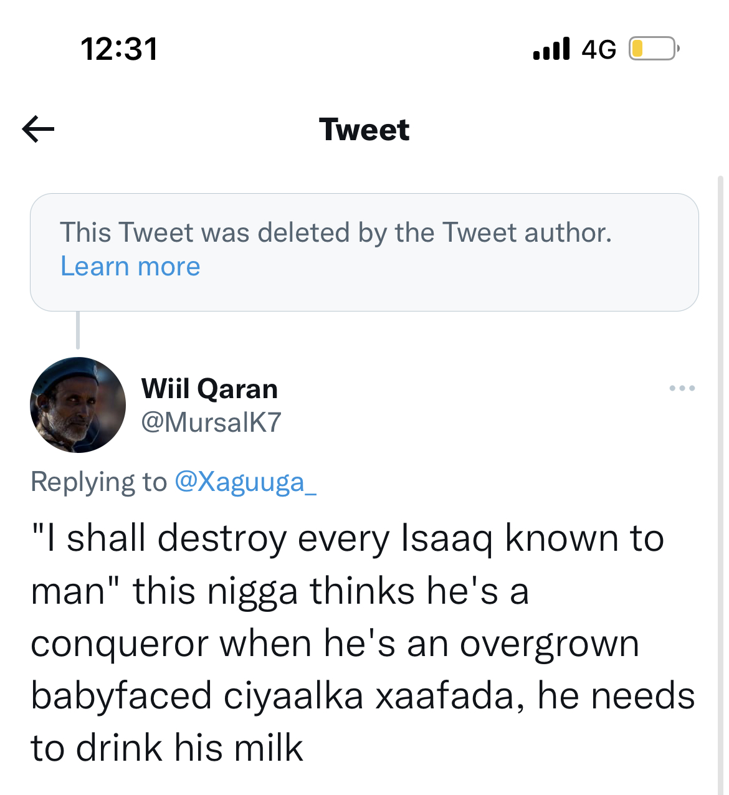The height and width of the screenshot is (795, 729).
Task: Click the Learn more link
Action: coord(130,267)
